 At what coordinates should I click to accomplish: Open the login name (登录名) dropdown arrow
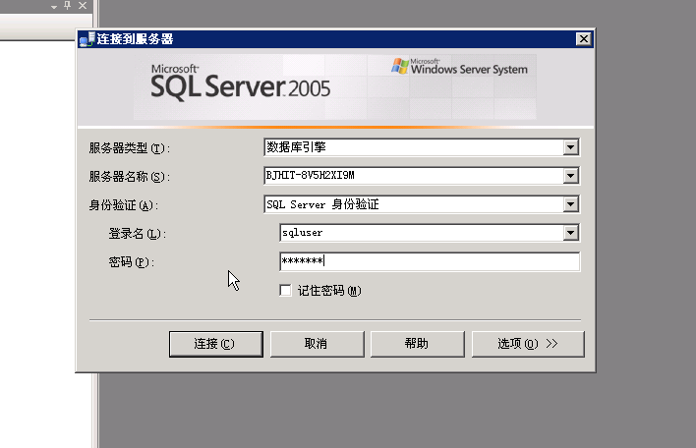[571, 233]
